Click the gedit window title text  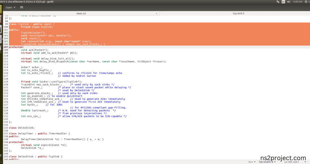tap(27, 2)
